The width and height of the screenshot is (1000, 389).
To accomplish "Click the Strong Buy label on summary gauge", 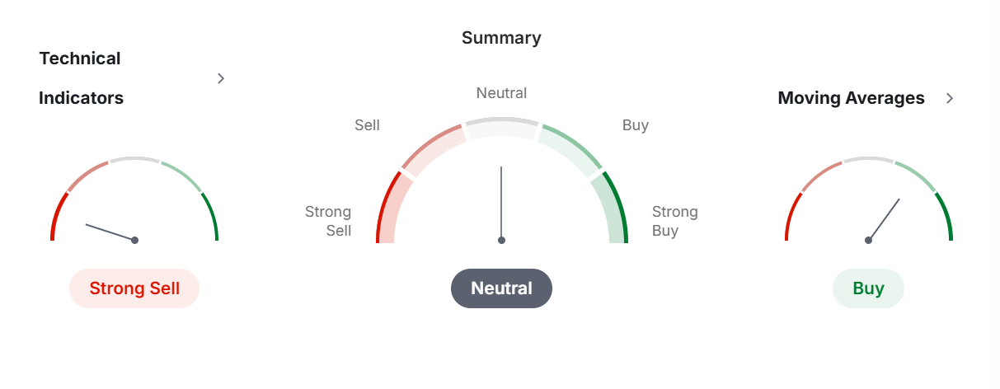I will (x=675, y=221).
